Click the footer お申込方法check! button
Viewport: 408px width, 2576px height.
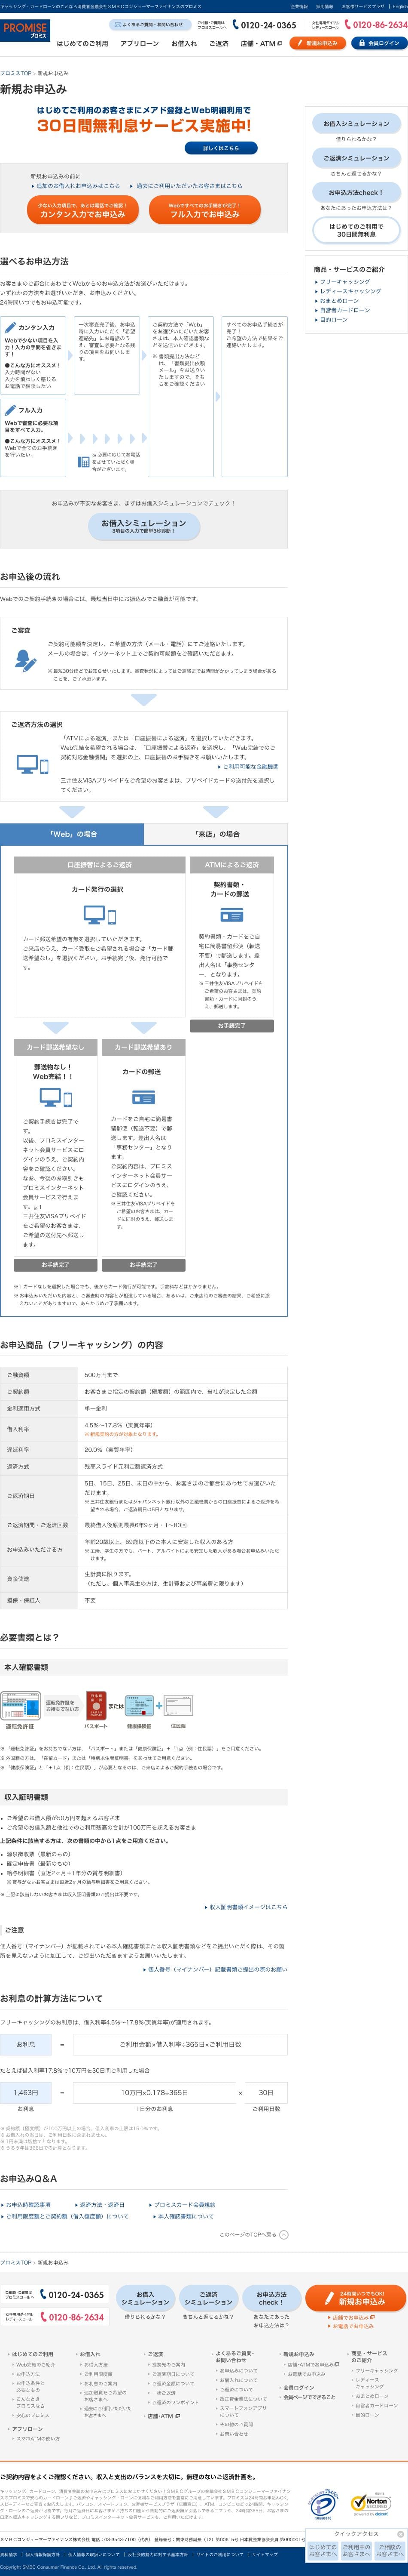271,2298
